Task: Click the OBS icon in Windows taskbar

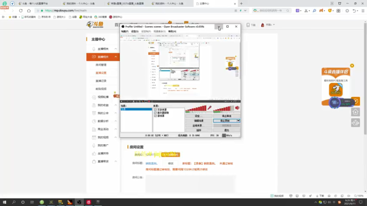Action: [79, 202]
